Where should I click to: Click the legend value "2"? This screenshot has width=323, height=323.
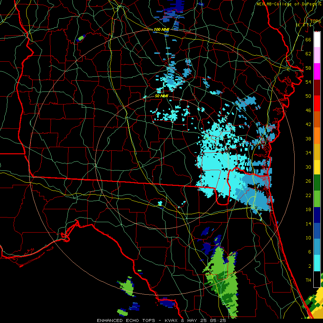tap(309, 266)
